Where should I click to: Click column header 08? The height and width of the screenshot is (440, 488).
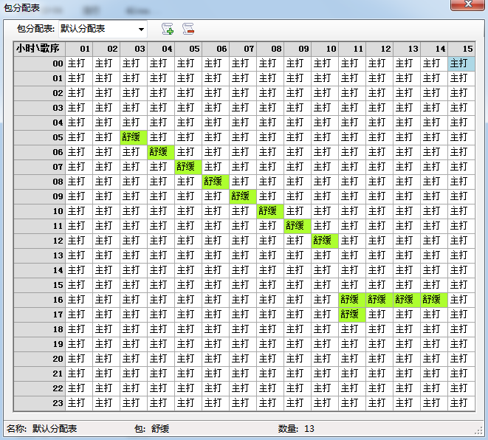[x=270, y=49]
